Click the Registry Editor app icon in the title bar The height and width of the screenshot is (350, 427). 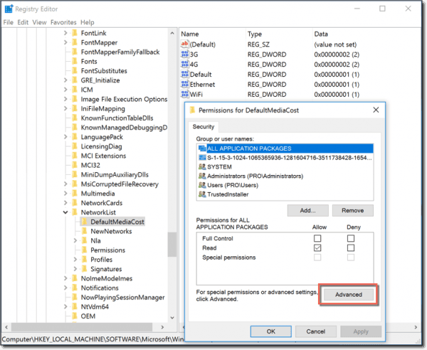point(9,9)
